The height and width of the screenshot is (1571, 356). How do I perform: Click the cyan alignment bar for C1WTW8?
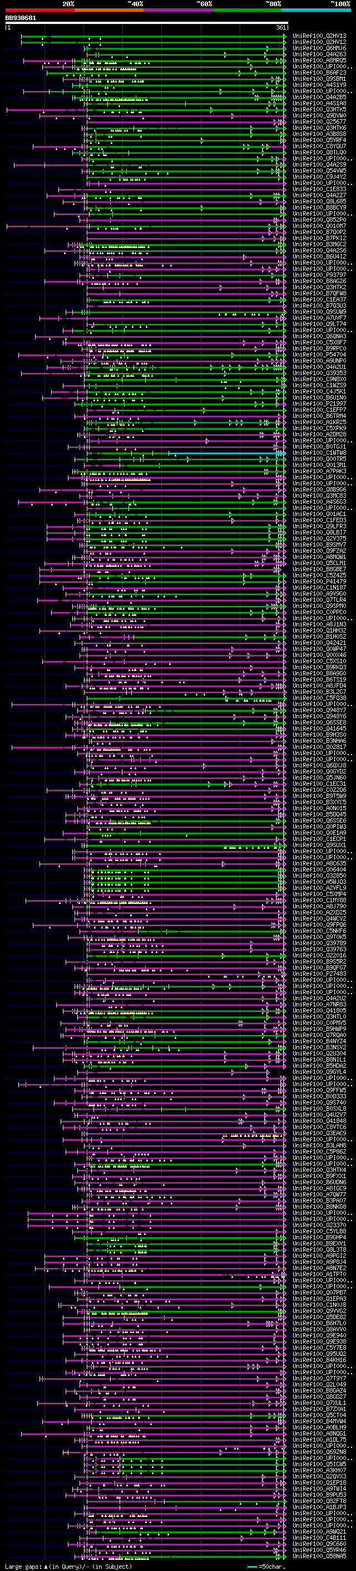226,453
